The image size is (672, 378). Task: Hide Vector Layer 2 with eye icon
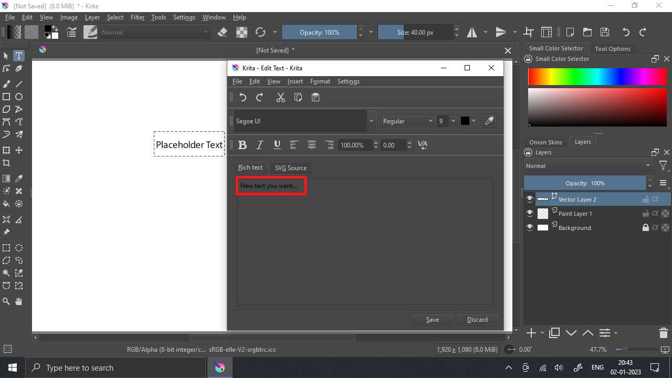pyautogui.click(x=530, y=199)
